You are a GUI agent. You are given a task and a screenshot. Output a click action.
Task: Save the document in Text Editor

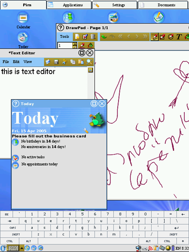pos(56,62)
